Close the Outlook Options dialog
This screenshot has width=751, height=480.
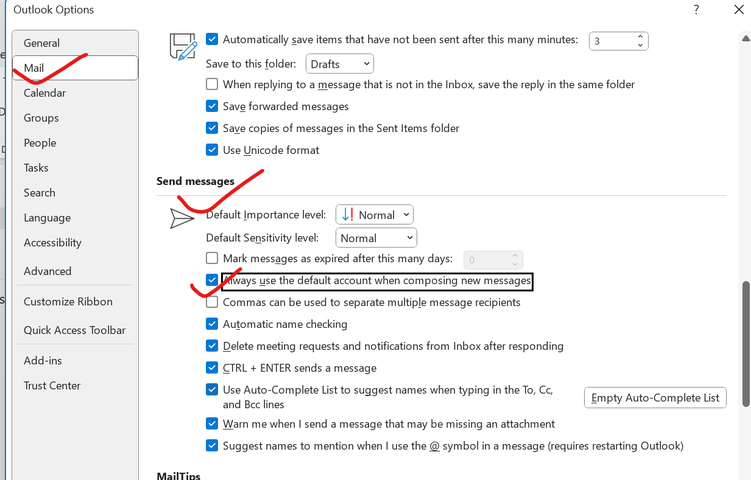738,9
